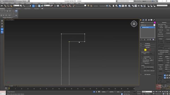
Task: Restrict to Y axis constraint
Action: coord(2,23)
